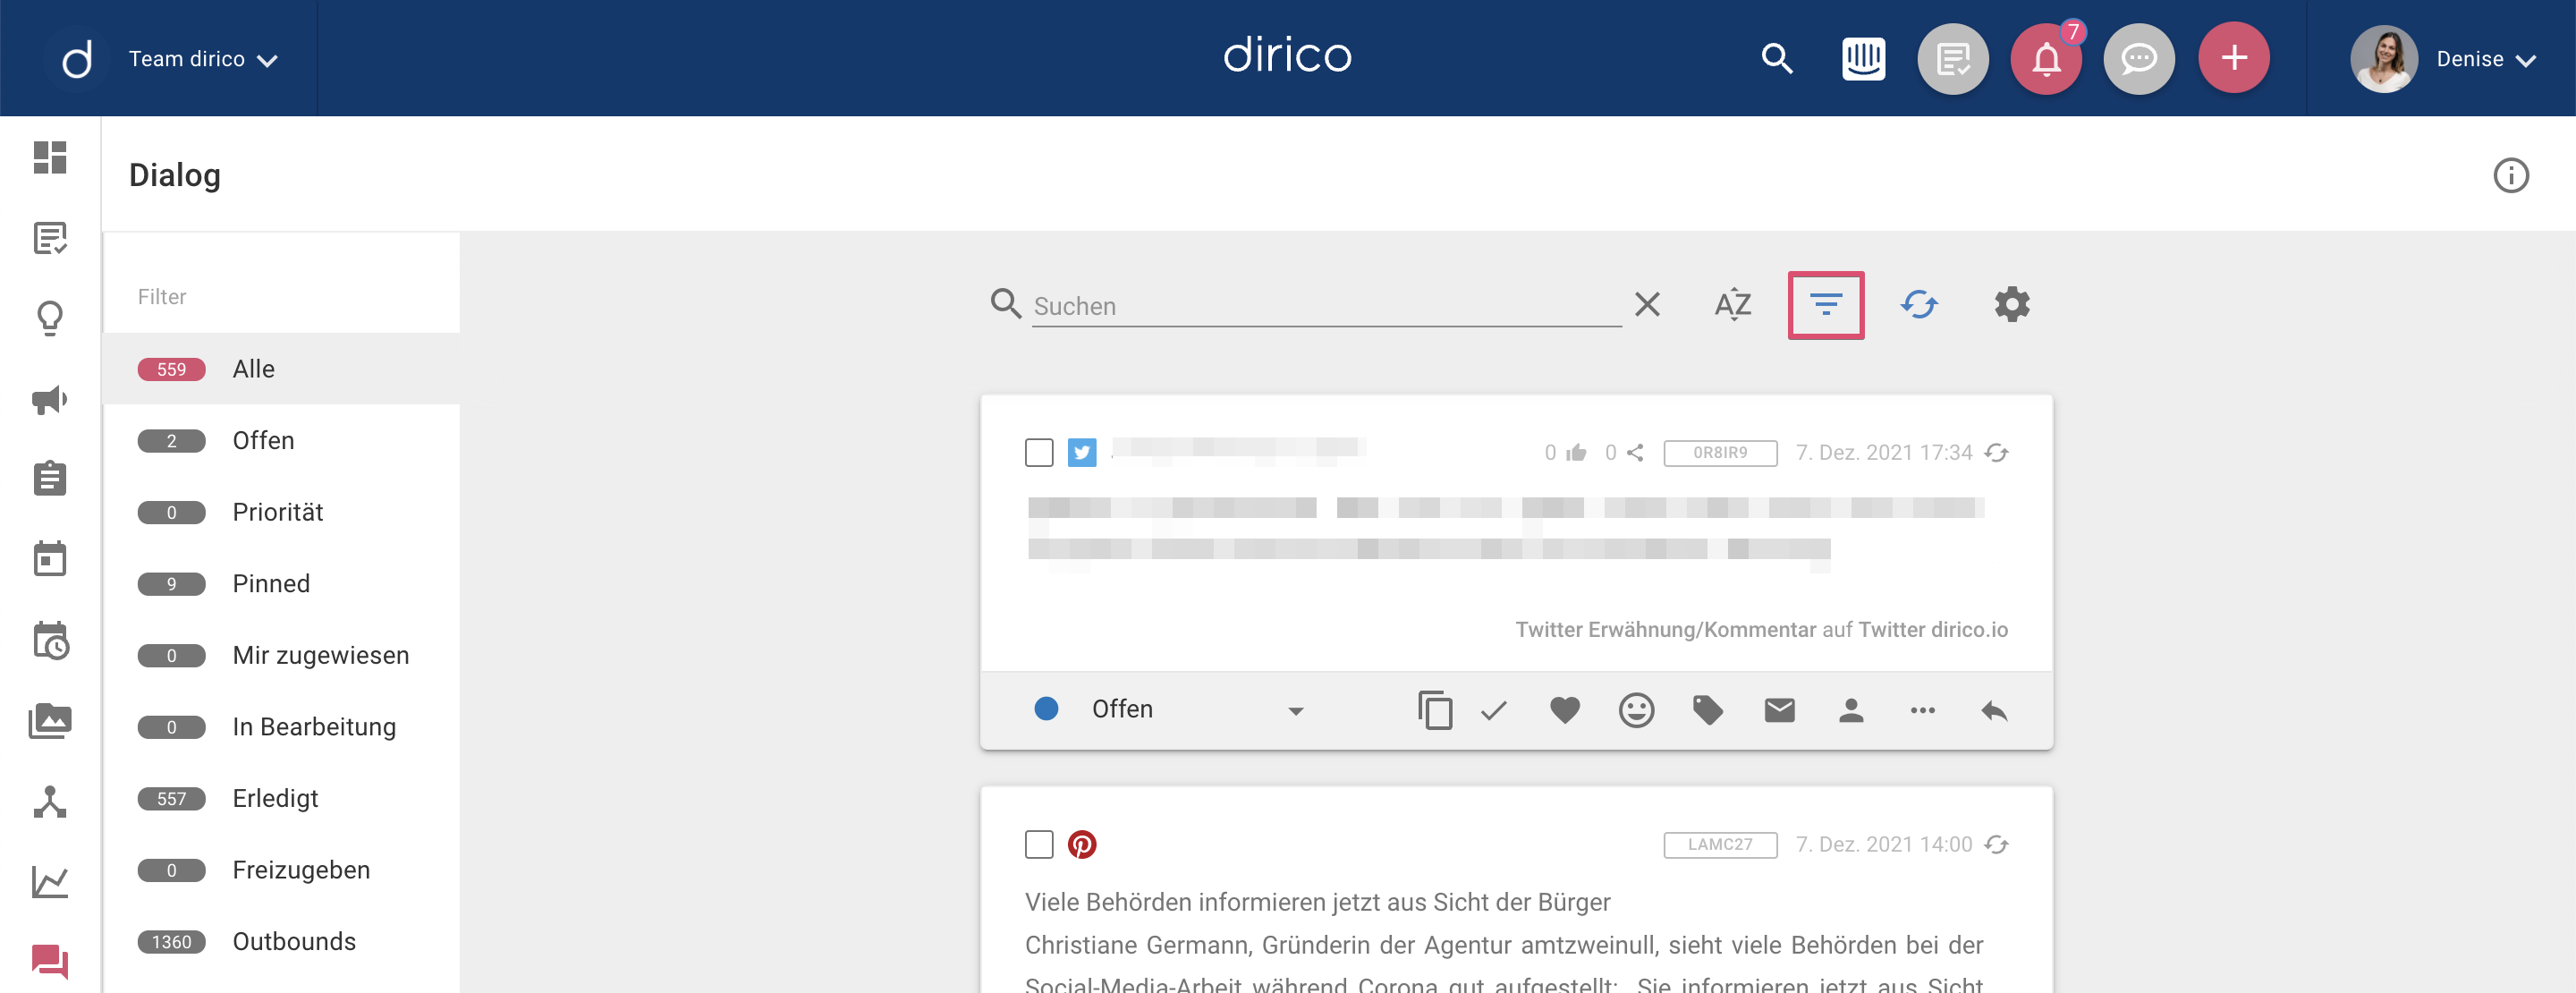Click the share count icon on Twitter message
Screen dimensions: 2576x993
(1635, 453)
